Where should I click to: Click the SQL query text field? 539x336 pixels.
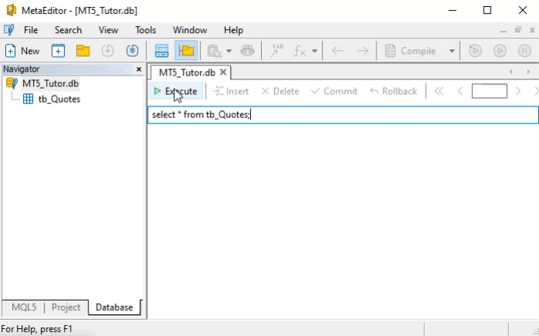tap(343, 115)
